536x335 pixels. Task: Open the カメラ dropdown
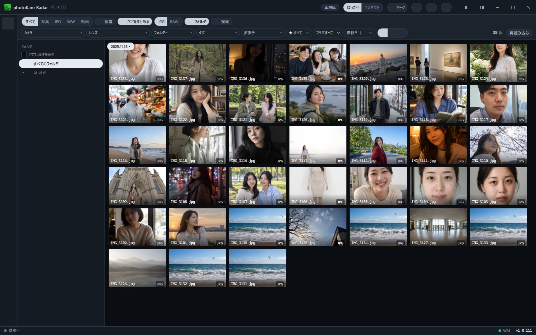click(x=53, y=33)
